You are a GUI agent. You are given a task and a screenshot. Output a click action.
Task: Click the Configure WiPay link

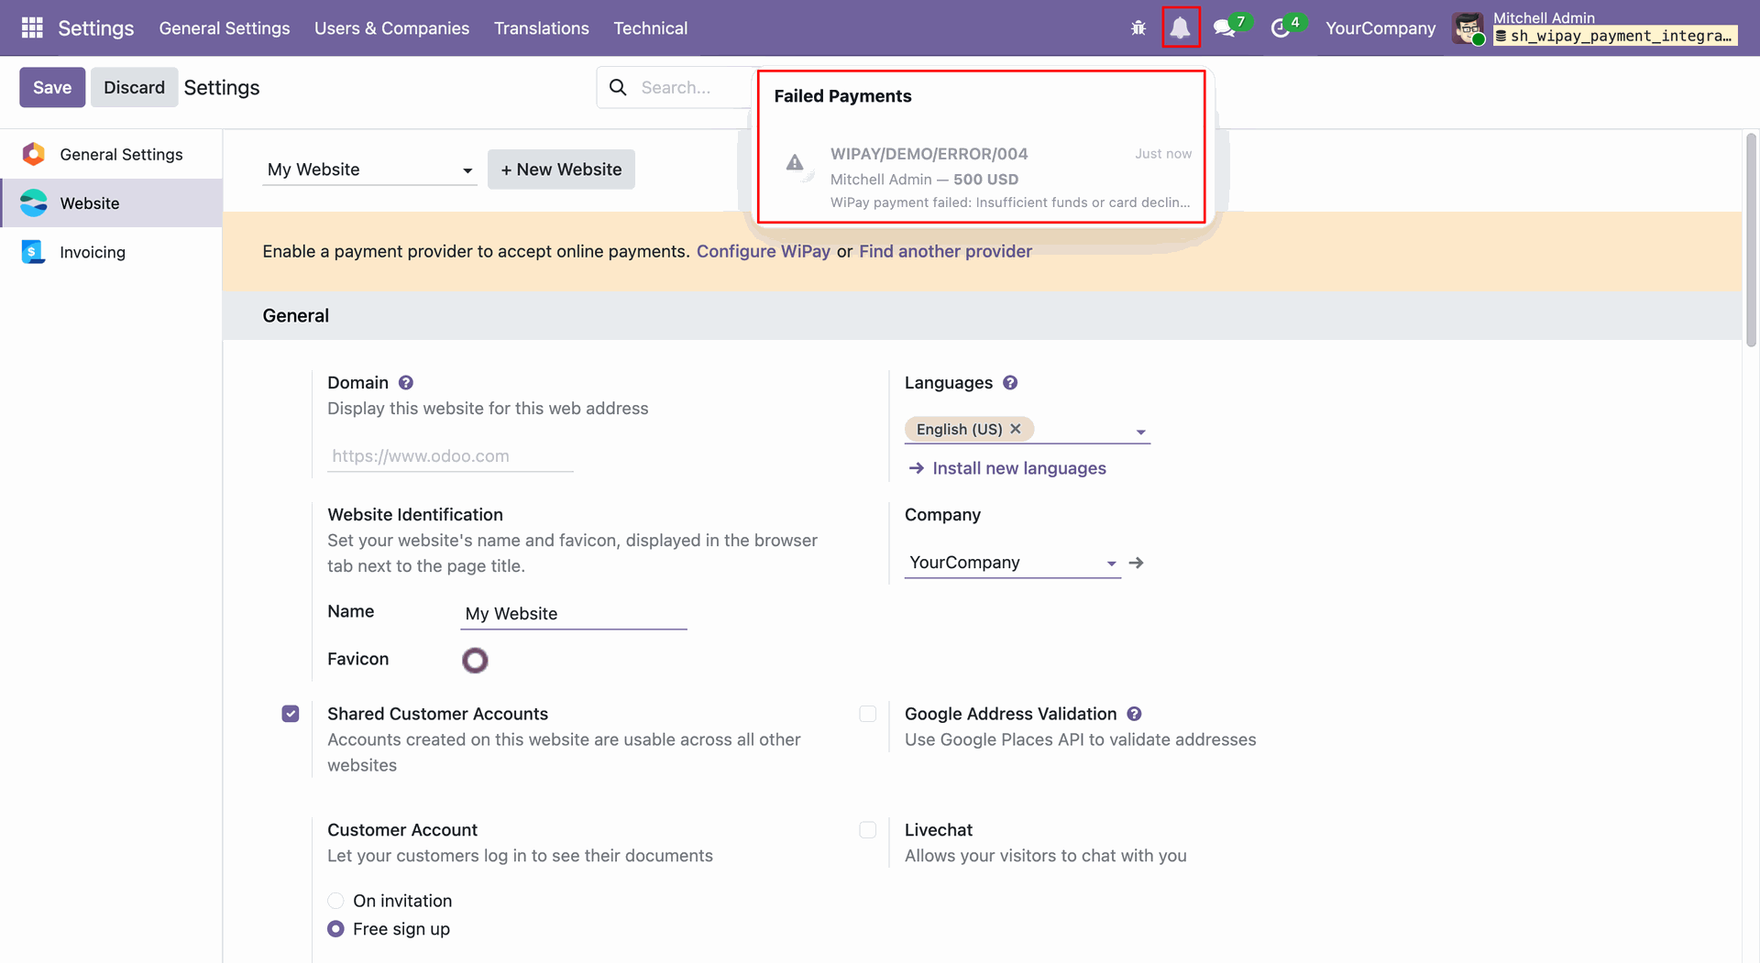click(763, 251)
